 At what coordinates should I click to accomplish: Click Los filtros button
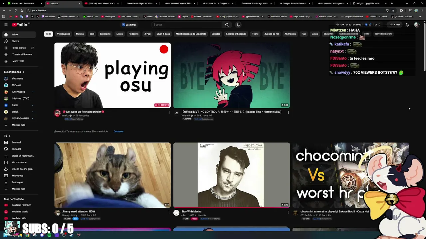pyautogui.click(x=129, y=25)
